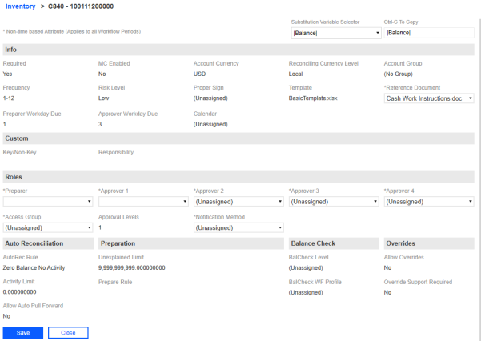This screenshot has width=481, height=341.
Task: Click the Local reconciling currency level value
Action: tap(295, 74)
